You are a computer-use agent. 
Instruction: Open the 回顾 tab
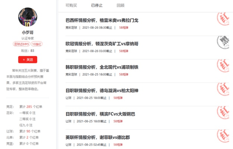point(120,5)
